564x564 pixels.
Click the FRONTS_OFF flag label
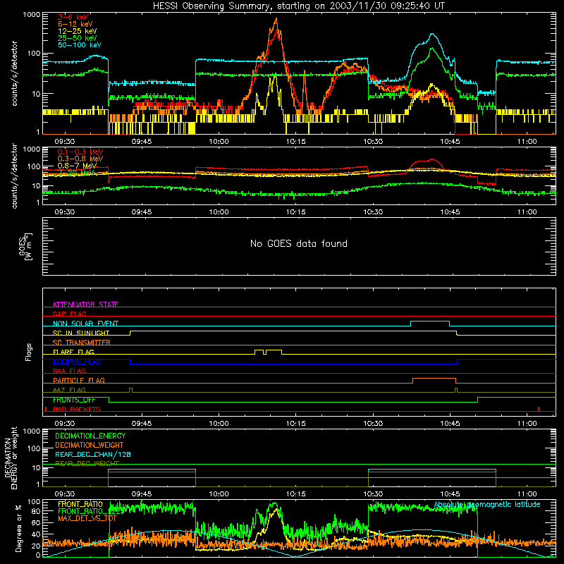point(74,400)
